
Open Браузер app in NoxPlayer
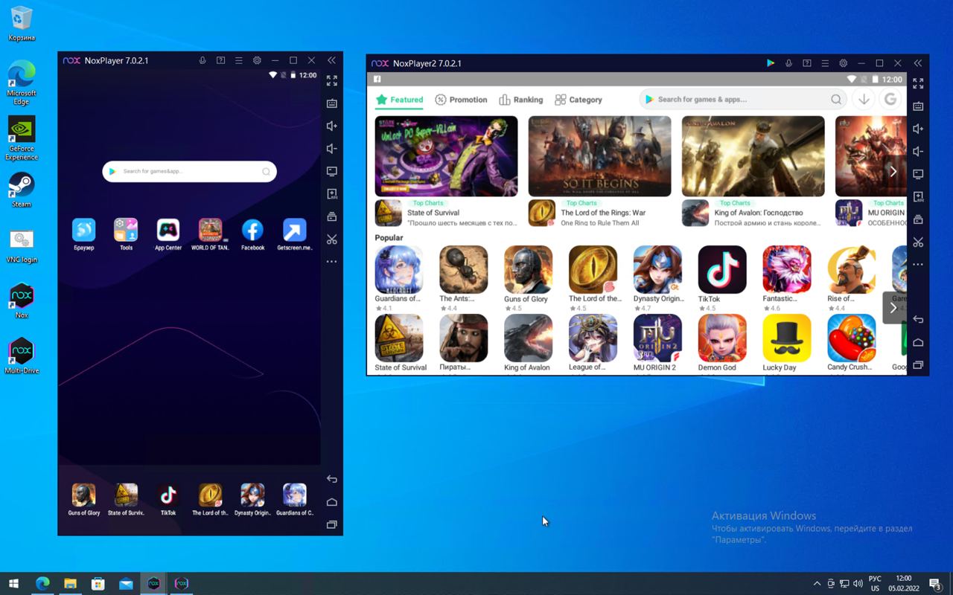(x=83, y=231)
